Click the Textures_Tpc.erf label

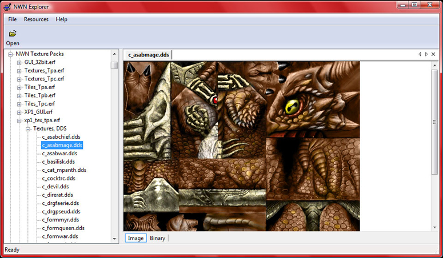pos(45,78)
